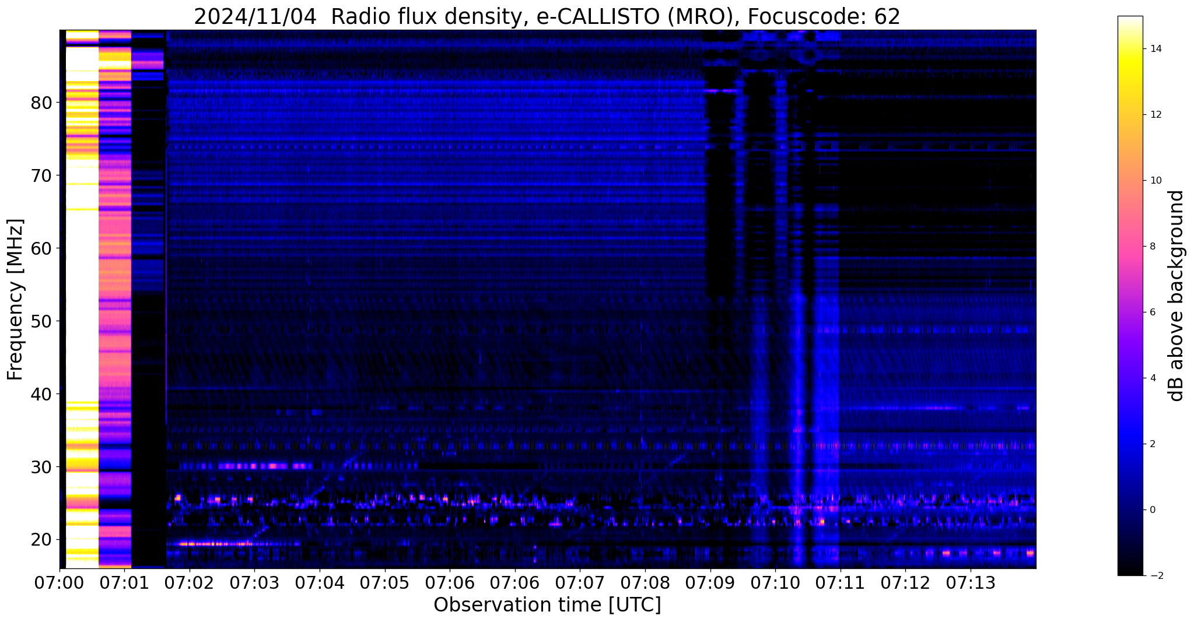Click the 20 MHz frequency tick label

[41, 540]
